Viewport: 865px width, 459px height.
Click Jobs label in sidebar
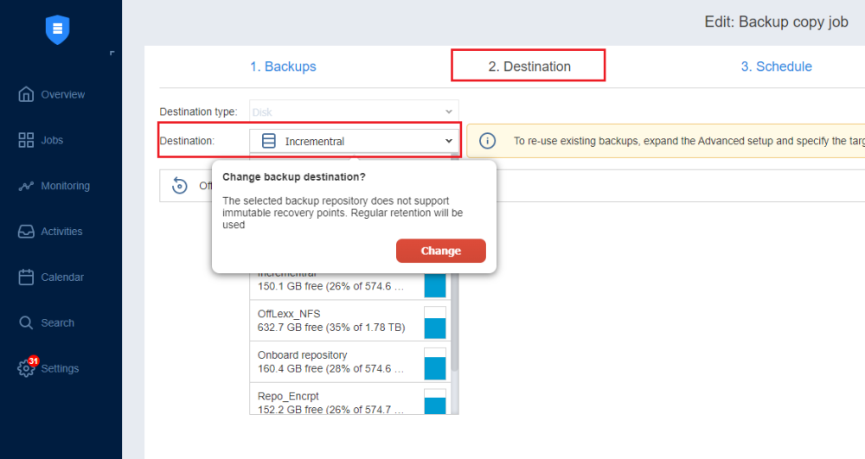point(52,141)
